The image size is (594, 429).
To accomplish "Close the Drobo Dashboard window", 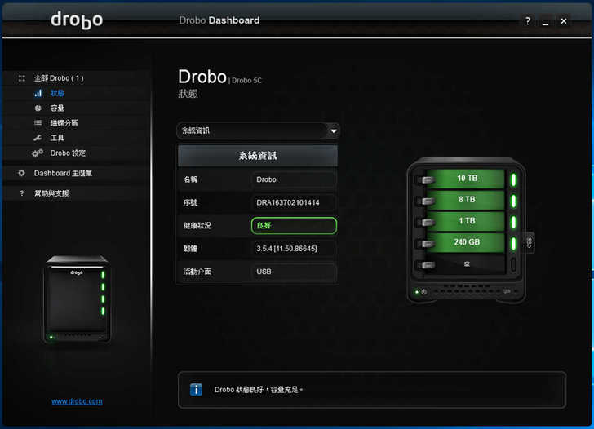I will tap(564, 21).
